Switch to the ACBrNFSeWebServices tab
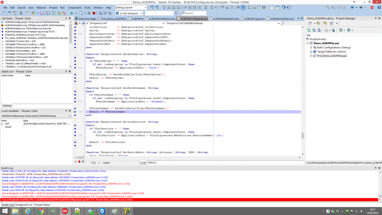Viewport: 382px width, 215px height. 160,19
